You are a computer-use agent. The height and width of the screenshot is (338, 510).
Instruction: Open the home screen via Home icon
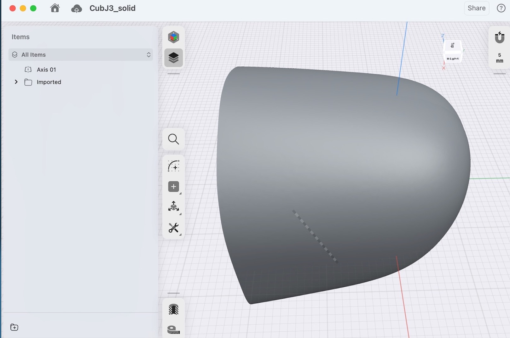(x=55, y=8)
